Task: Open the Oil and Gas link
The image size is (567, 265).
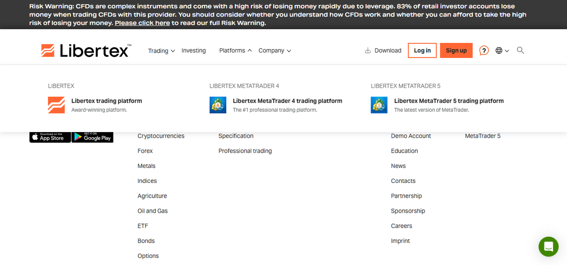Action: coord(153,211)
